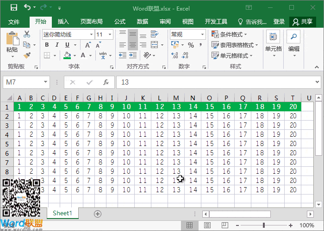Select the Format Painter brush icon

[27, 55]
